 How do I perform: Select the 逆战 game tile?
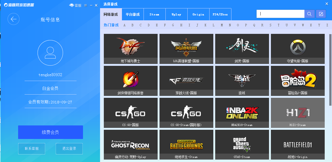(242, 81)
